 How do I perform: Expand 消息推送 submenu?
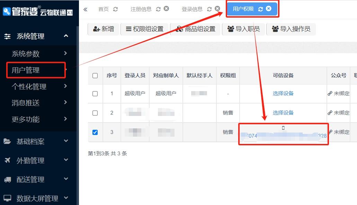(38, 102)
